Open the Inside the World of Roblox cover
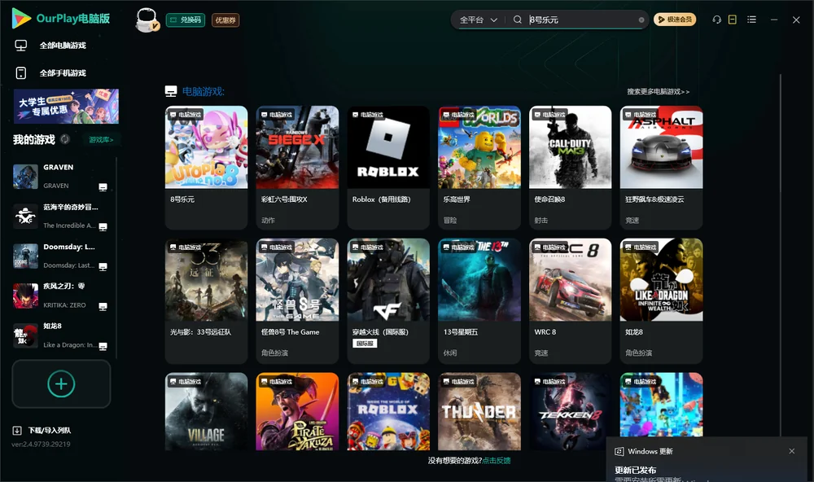Image resolution: width=814 pixels, height=482 pixels. click(388, 411)
